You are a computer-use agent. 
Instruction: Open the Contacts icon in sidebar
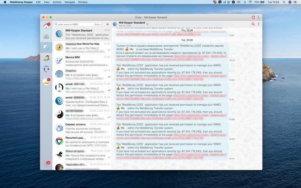point(46,58)
